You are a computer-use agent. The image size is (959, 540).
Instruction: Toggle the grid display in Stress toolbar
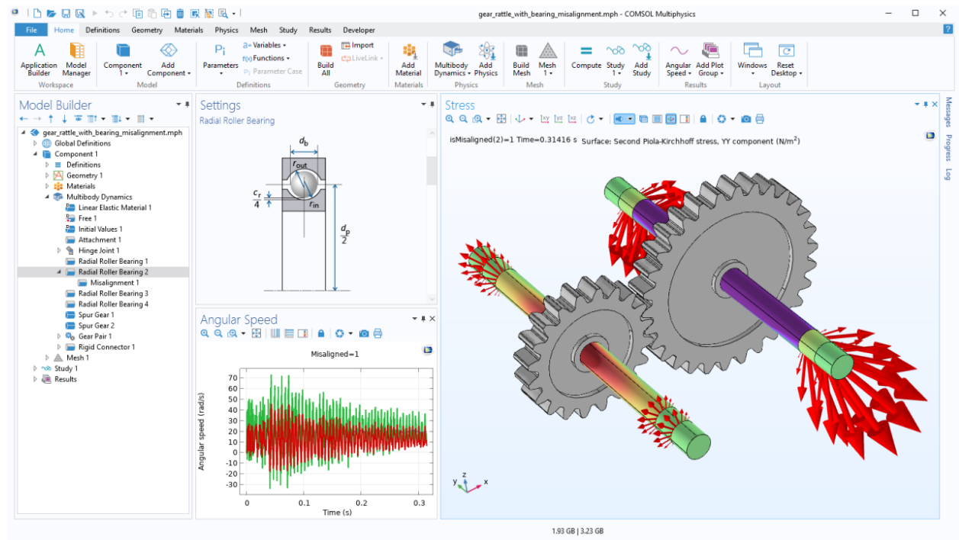657,119
